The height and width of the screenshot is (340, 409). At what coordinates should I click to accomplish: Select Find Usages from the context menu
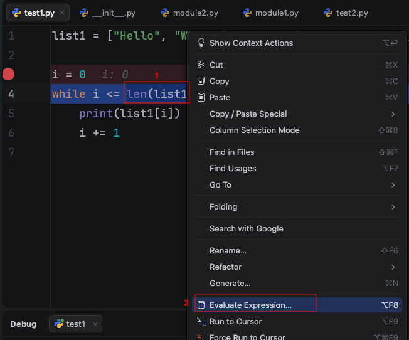point(233,168)
